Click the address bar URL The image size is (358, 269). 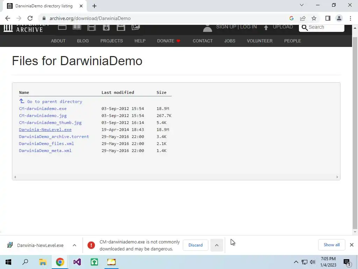[90, 18]
